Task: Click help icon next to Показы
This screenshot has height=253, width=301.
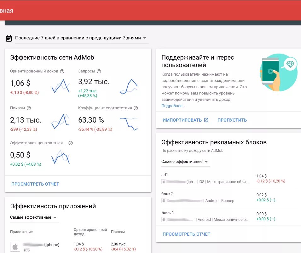Action: pos(29,108)
